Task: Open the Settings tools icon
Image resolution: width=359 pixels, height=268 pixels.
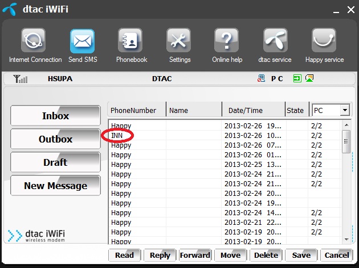Action: pyautogui.click(x=179, y=41)
